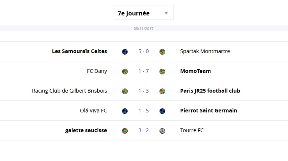Open the 5 - 0 match score
Image resolution: width=288 pixels, height=161 pixels.
(x=144, y=51)
